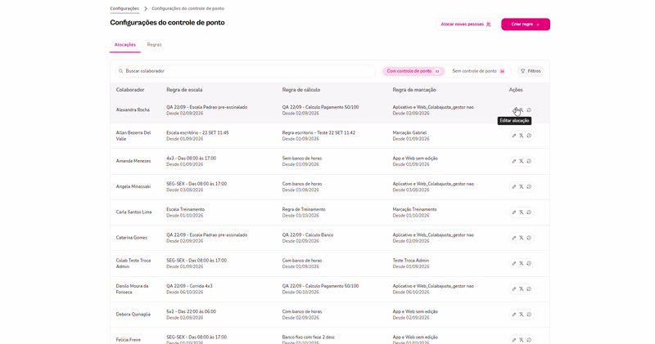Show 'Com controle de ponto' collaborators

click(413, 71)
